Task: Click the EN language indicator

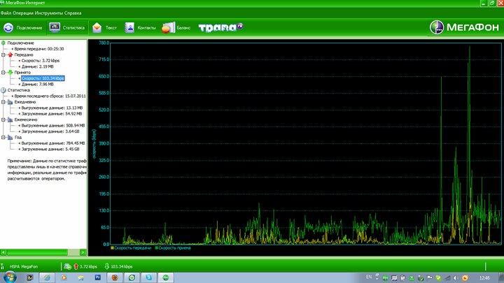Action: 369,277
